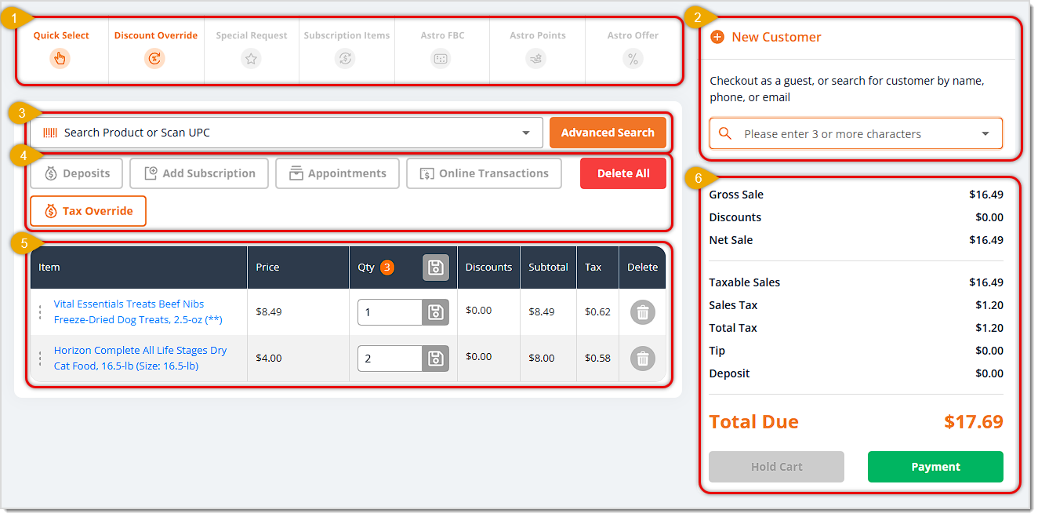Viewport: 1038px width, 517px height.
Task: Click the customer search magnifier icon
Action: 725,133
